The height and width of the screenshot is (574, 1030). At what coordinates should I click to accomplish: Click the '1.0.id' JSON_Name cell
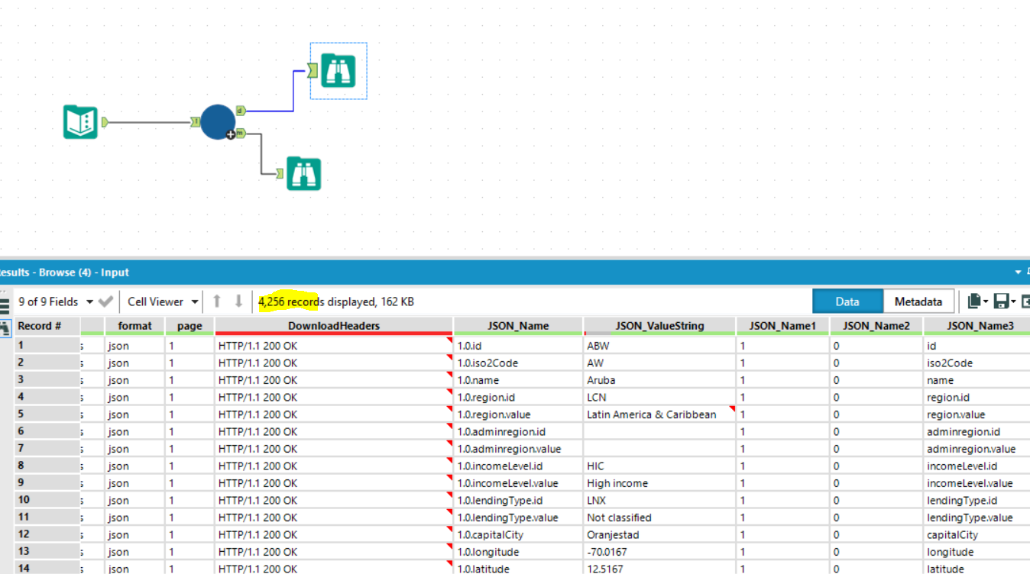point(518,346)
